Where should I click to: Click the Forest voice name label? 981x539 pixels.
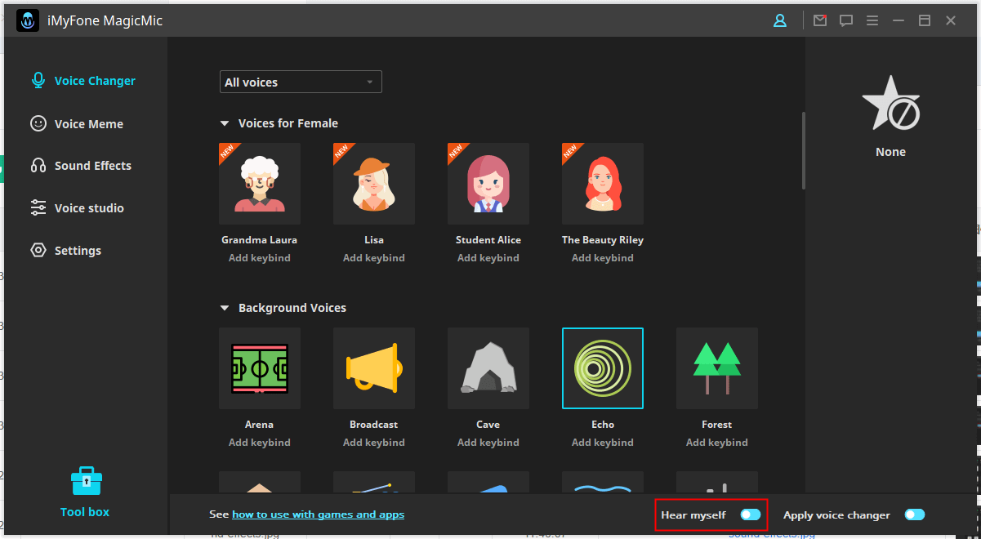point(717,425)
